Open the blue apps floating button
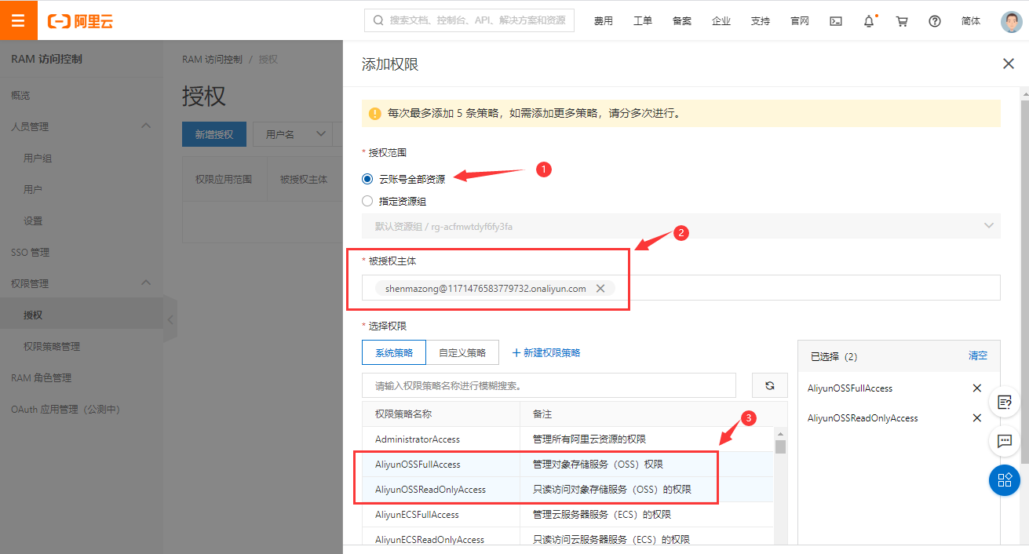1029x554 pixels. [1005, 480]
